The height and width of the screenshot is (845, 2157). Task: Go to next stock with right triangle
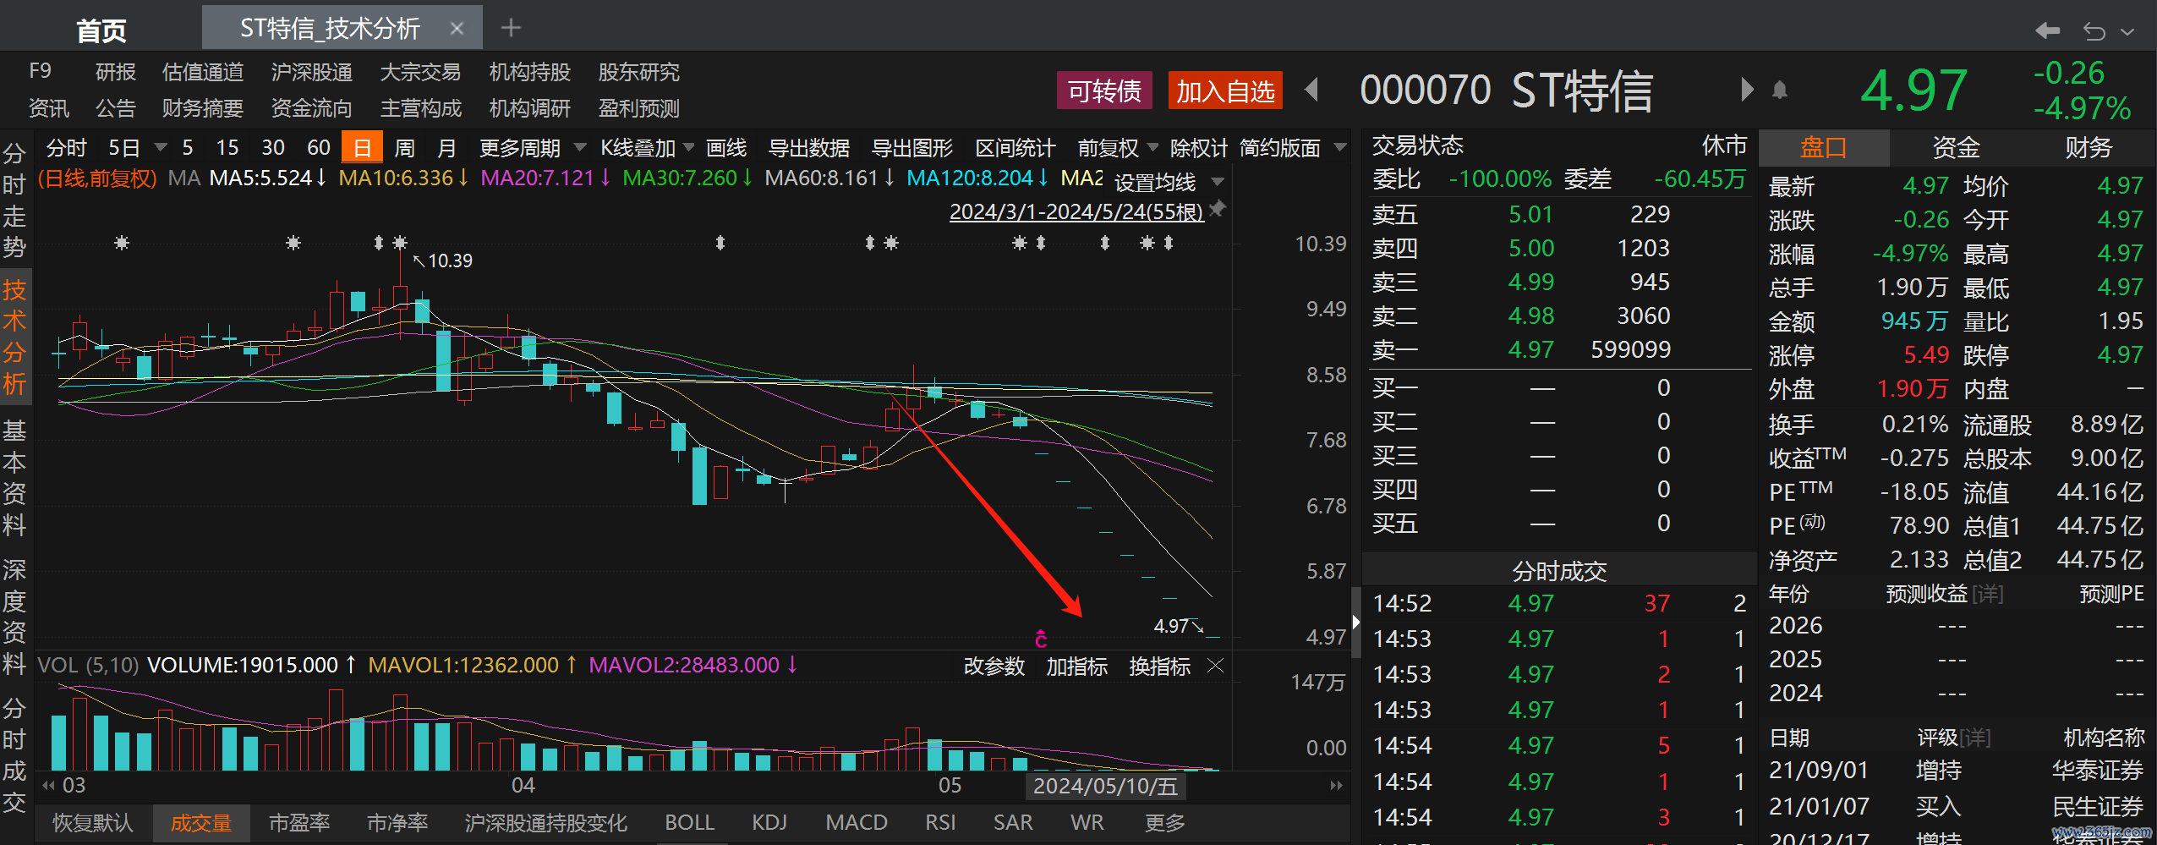coord(1747,90)
